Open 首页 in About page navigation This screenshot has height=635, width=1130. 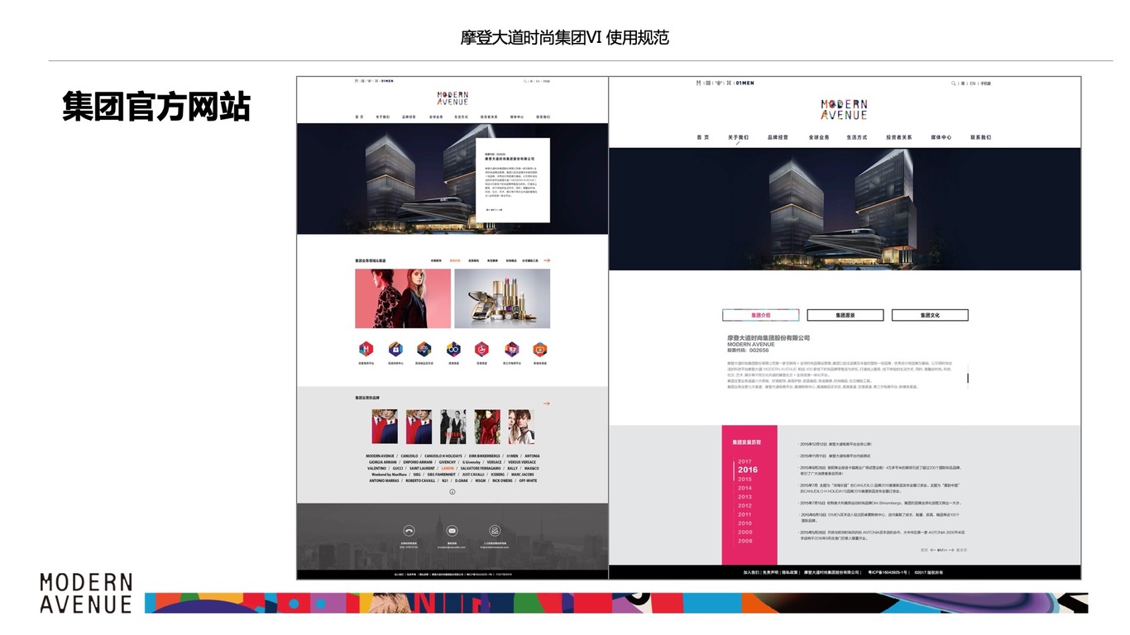(702, 137)
